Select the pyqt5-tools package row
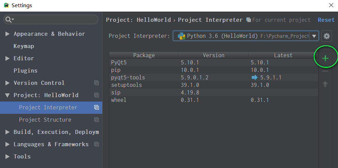The image size is (338, 168). [x=214, y=78]
